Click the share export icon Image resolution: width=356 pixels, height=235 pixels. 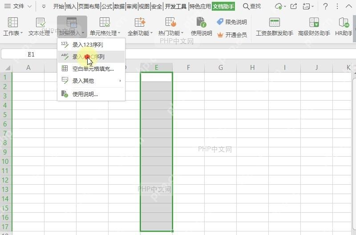coord(294,6)
